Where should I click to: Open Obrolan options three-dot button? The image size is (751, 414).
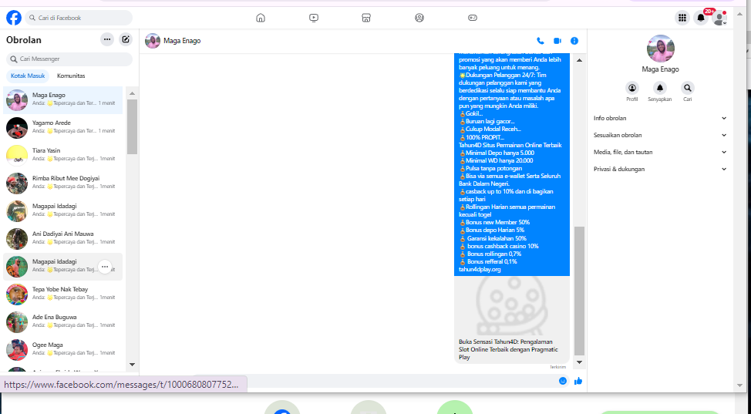click(107, 40)
